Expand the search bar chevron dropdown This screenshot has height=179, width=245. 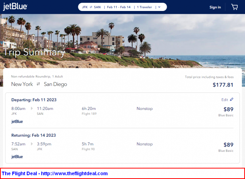pos(159,7)
